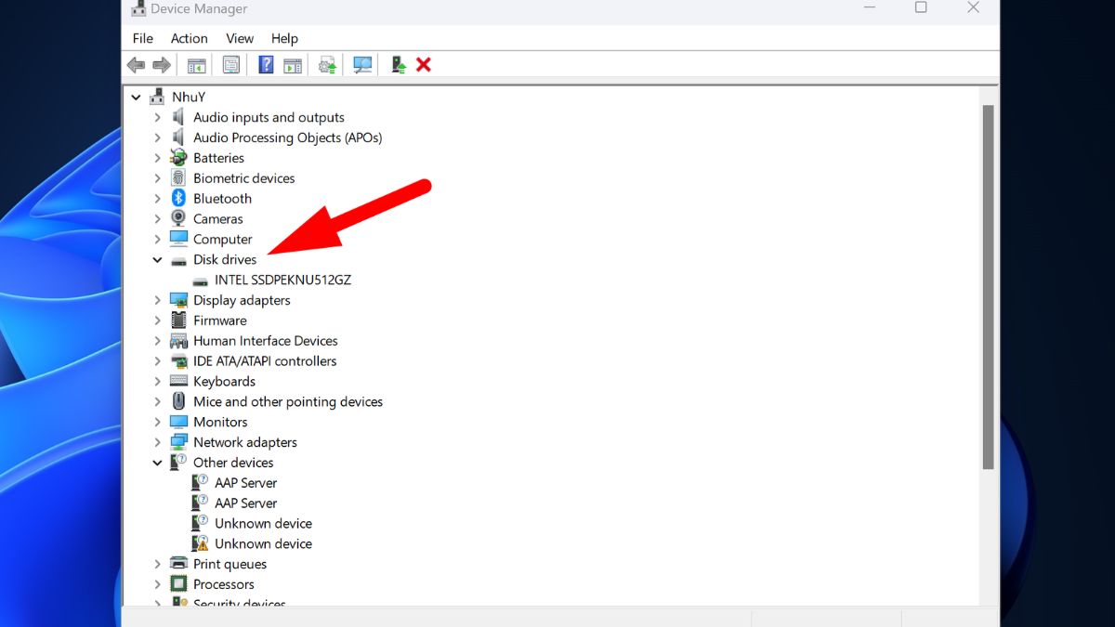Click the Forward arrow in the toolbar
The image size is (1115, 627).
pyautogui.click(x=162, y=65)
